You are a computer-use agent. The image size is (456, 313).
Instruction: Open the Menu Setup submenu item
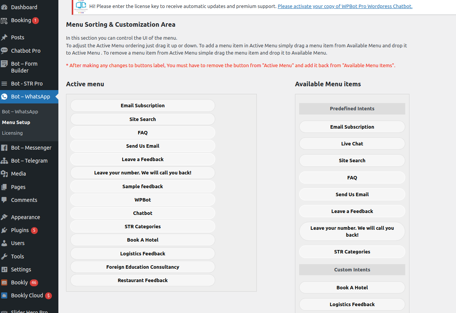[16, 122]
